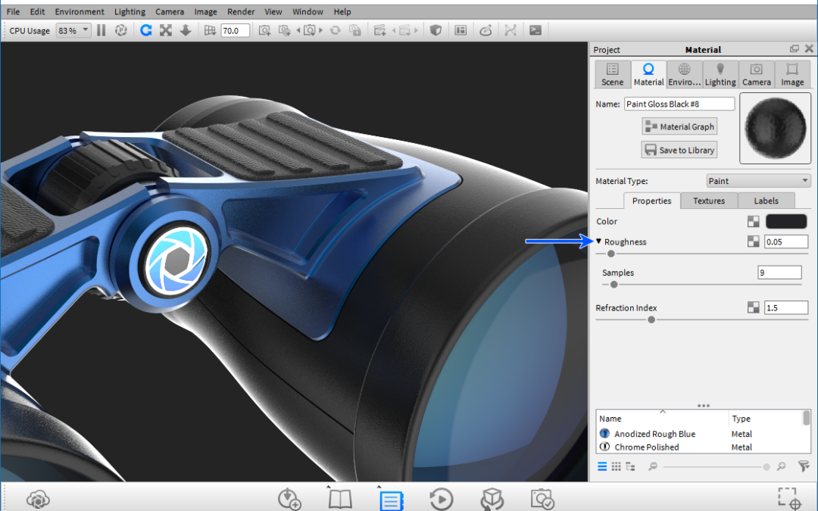Screen dimensions: 818x511
Task: Open the Window menu
Action: point(308,11)
